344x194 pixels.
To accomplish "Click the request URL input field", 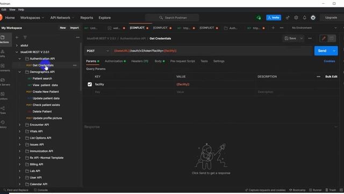I will point(212,51).
